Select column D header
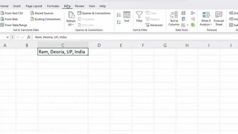 point(99,45)
